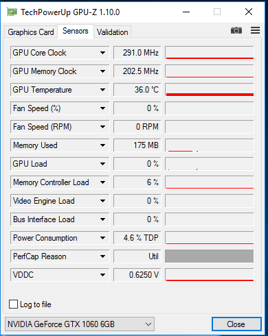The image size is (268, 336).
Task: Open the GPU Temperature sensor dropdown
Action: (102, 90)
